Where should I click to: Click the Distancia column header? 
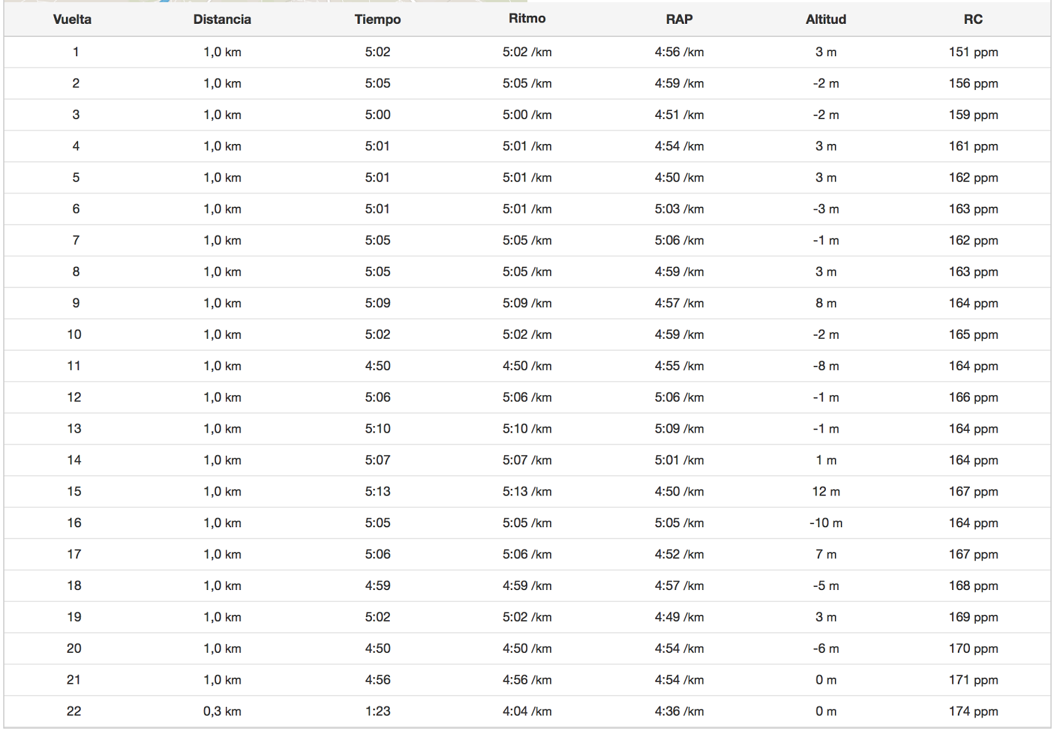[222, 19]
